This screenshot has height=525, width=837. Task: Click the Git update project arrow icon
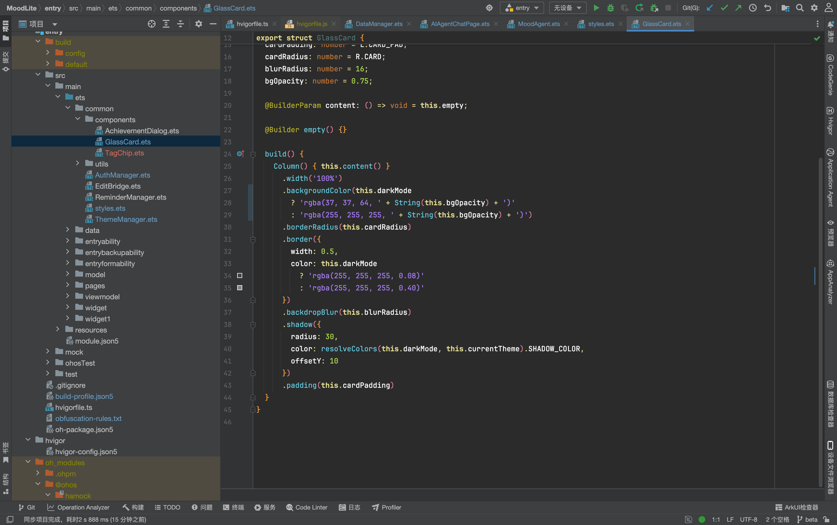pos(709,8)
